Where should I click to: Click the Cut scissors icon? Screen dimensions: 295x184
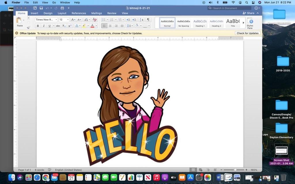tap(29, 18)
